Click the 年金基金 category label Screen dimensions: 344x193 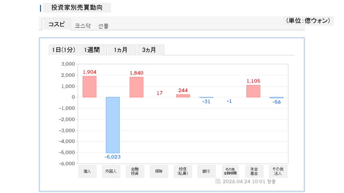(254, 171)
